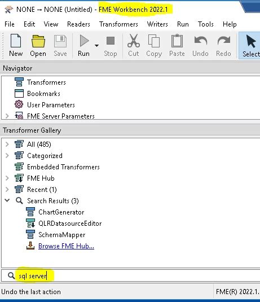260x302 pixels.
Task: Select Embedded Transformers in the gallery
Action: coord(63,167)
